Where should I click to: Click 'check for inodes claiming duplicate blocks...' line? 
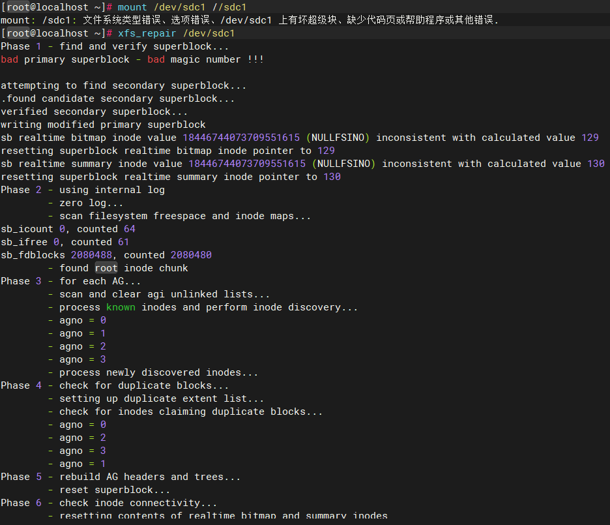[x=185, y=412]
